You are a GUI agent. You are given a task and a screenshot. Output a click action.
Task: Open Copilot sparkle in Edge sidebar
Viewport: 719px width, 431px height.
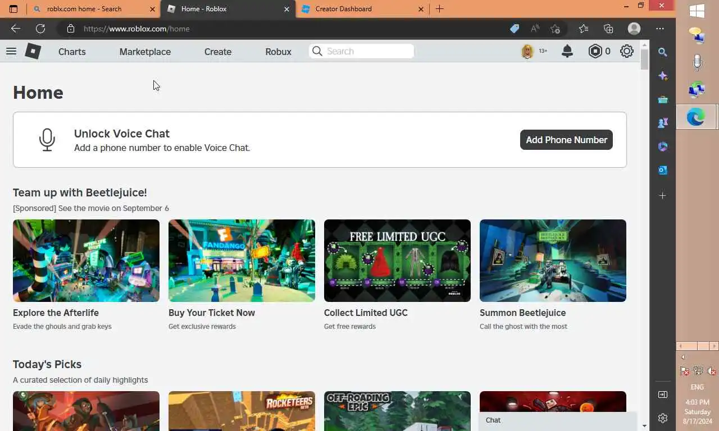(x=663, y=76)
